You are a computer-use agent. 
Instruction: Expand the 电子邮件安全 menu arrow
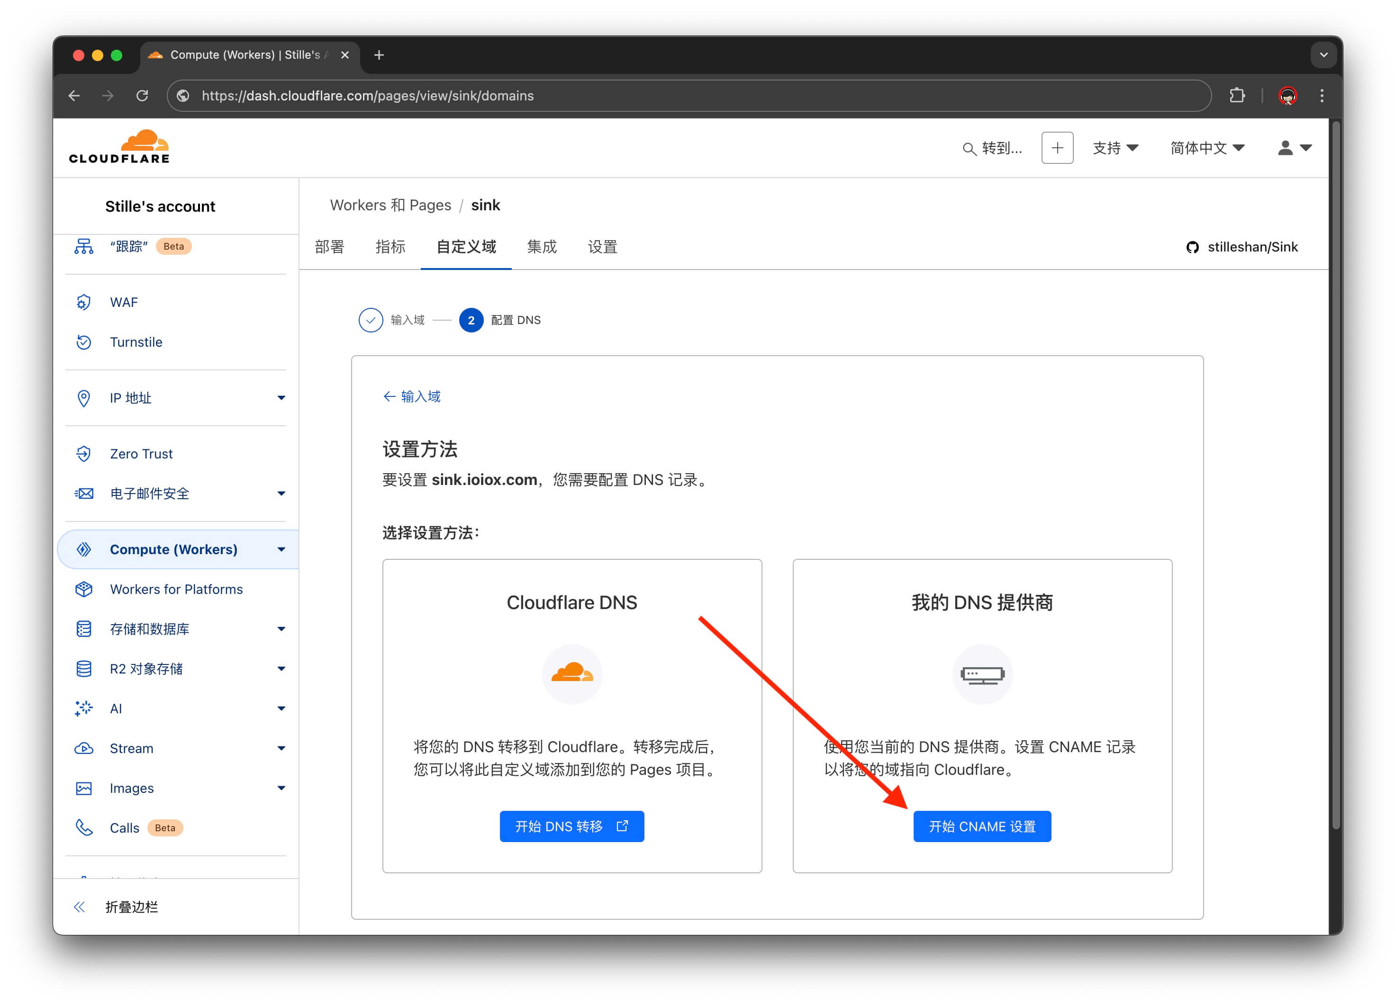pos(281,494)
